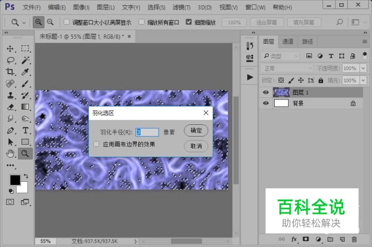Open the Filter menu
Screen dimensions: 372x247
point(182,8)
